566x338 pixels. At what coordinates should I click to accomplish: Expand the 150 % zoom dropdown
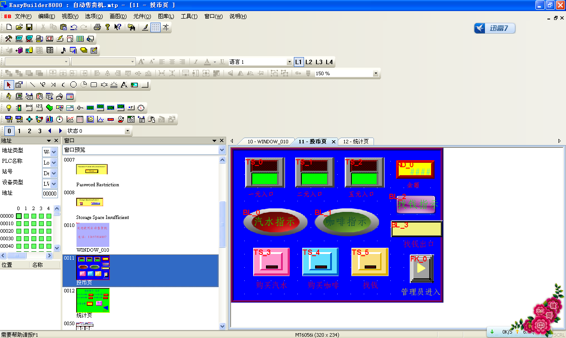[376, 73]
